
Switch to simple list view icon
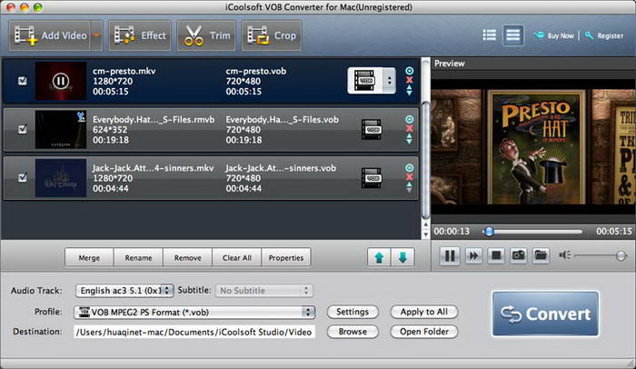coord(512,35)
